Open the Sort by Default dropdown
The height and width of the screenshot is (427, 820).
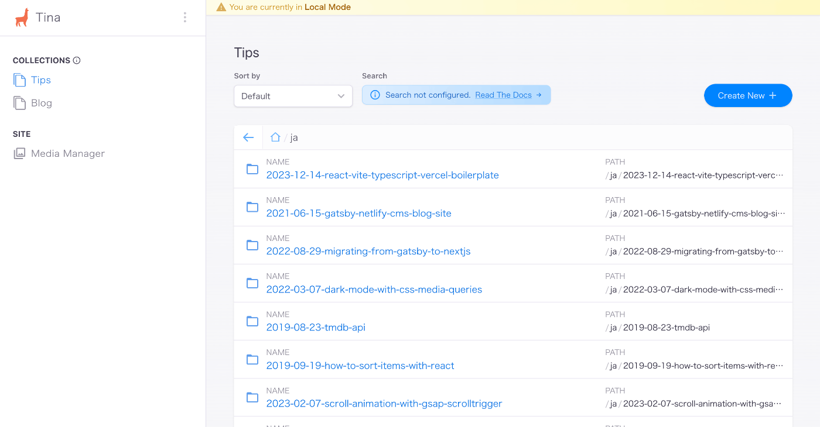coord(293,96)
